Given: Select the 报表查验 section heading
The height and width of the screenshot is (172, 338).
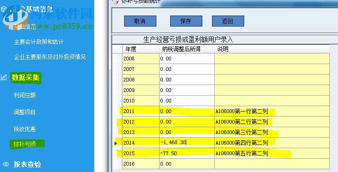Looking at the screenshot, I should (28, 165).
